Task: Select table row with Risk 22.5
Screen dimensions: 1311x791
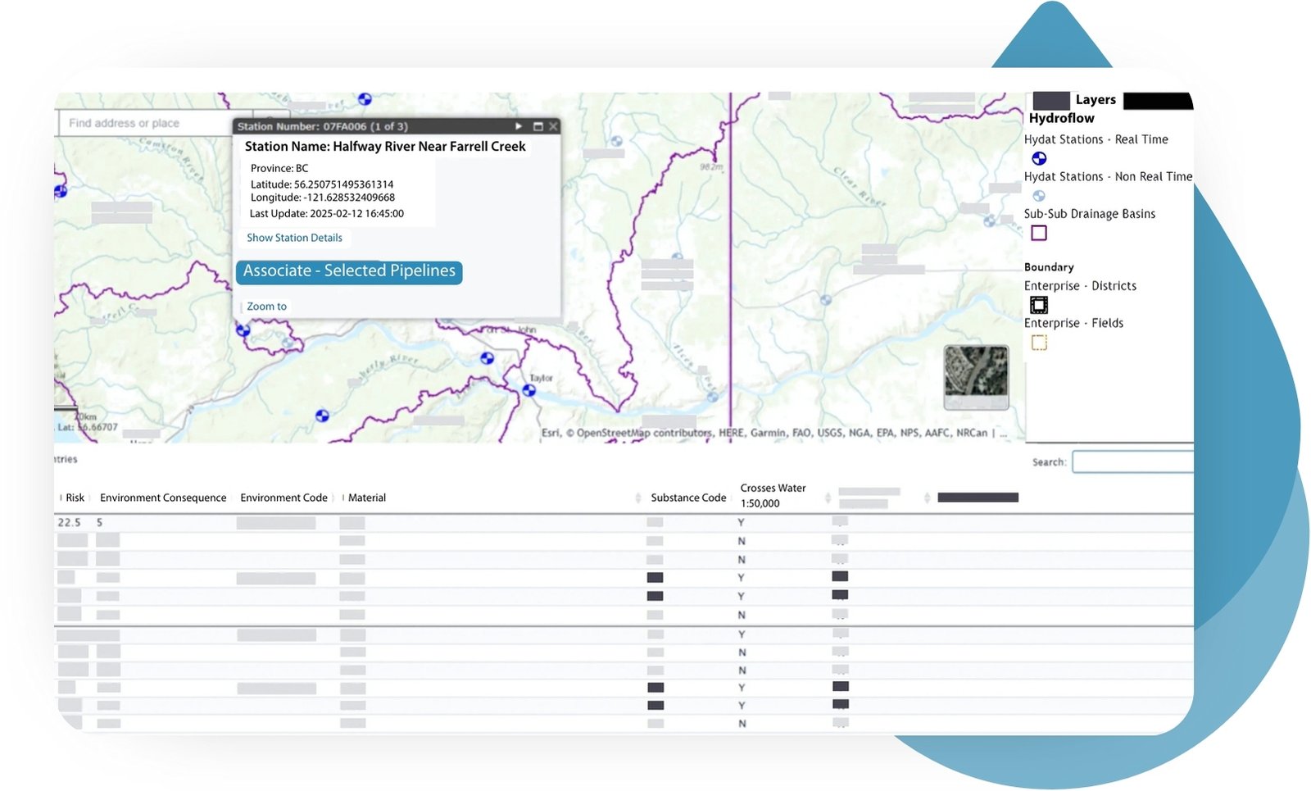Action: [x=70, y=522]
